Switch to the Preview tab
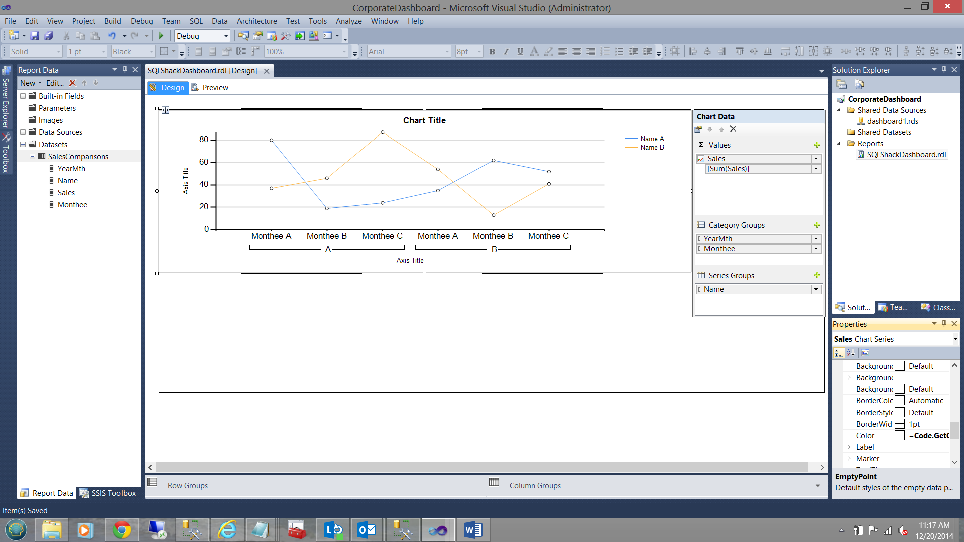The image size is (964, 542). 215,87
